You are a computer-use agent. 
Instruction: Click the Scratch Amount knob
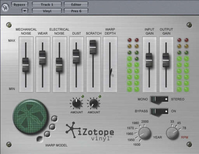click(94, 103)
